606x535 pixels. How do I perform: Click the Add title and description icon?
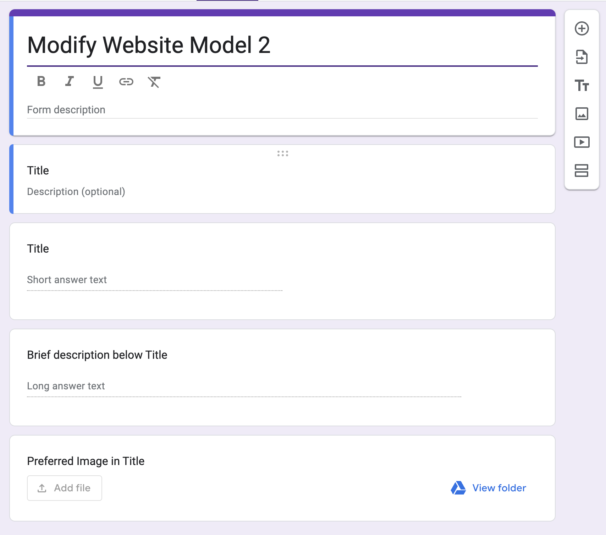click(x=582, y=85)
